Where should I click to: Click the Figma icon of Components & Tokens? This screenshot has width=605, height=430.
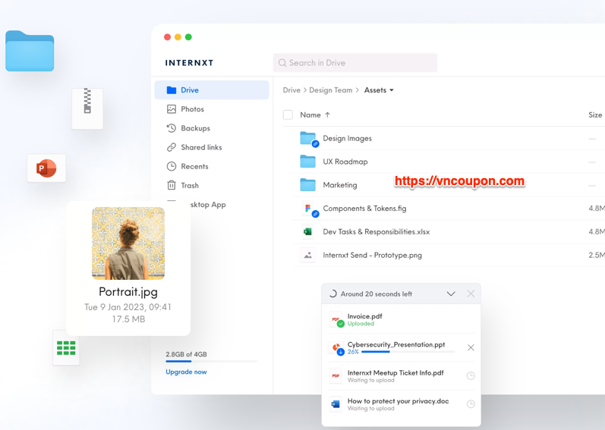tap(309, 209)
